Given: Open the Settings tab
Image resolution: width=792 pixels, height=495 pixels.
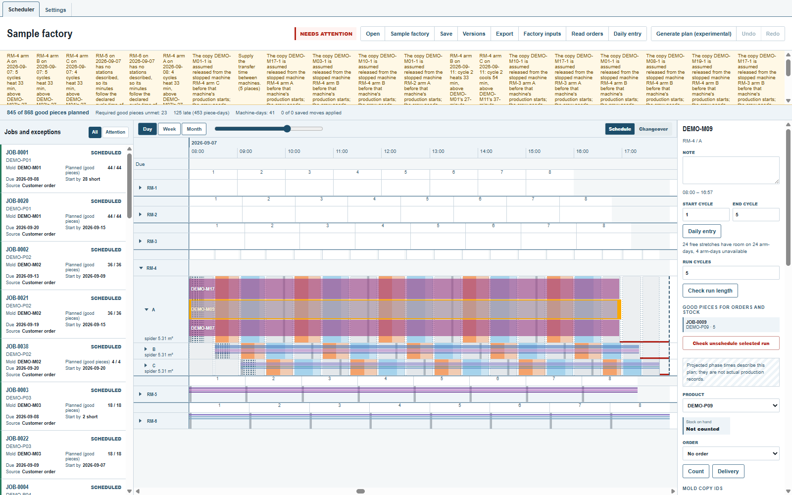Looking at the screenshot, I should 55,10.
